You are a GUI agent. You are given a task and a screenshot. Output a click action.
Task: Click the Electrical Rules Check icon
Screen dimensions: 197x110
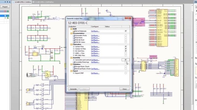(74, 69)
